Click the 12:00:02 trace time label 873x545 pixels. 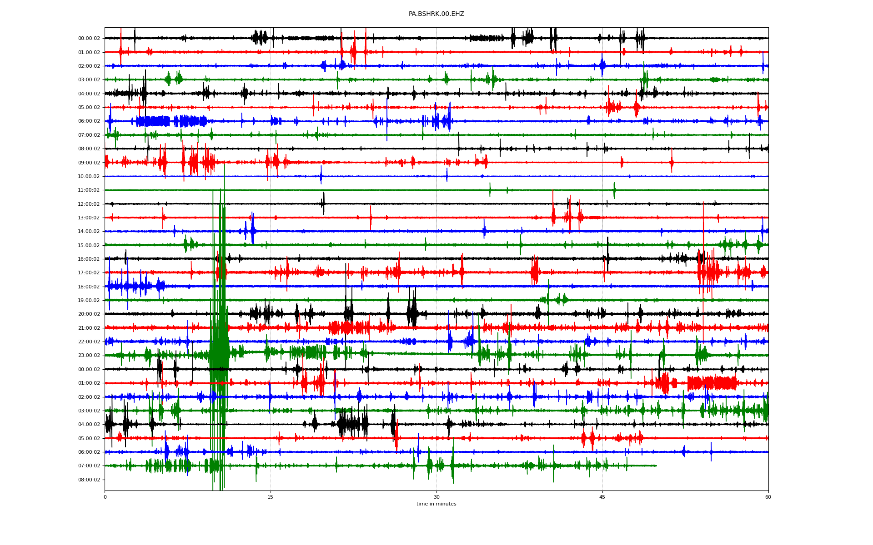point(89,204)
